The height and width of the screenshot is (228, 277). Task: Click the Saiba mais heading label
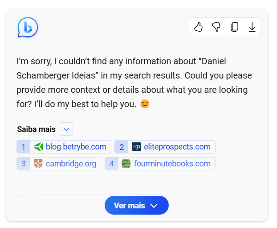[x=36, y=129]
